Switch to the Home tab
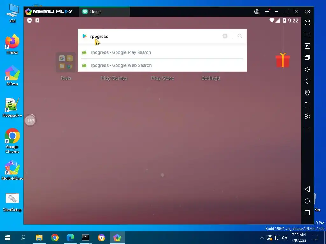 coord(104,12)
